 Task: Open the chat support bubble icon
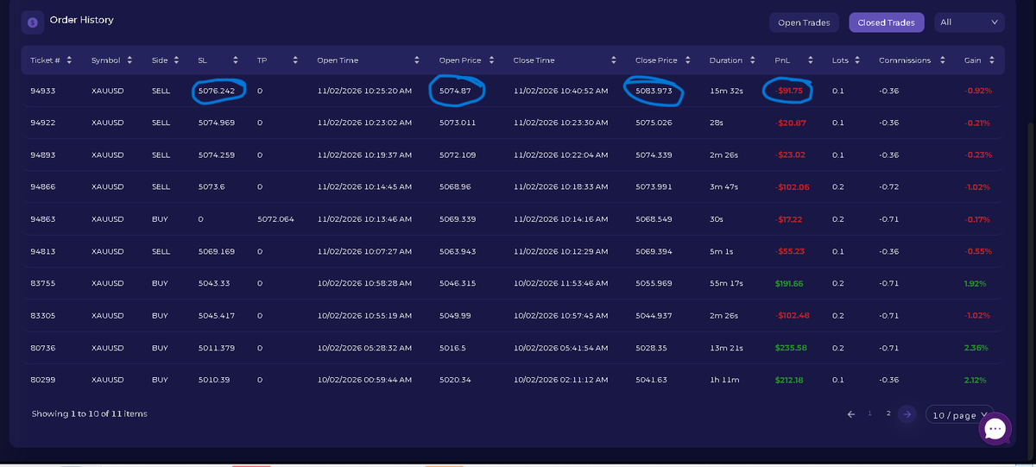pos(995,429)
